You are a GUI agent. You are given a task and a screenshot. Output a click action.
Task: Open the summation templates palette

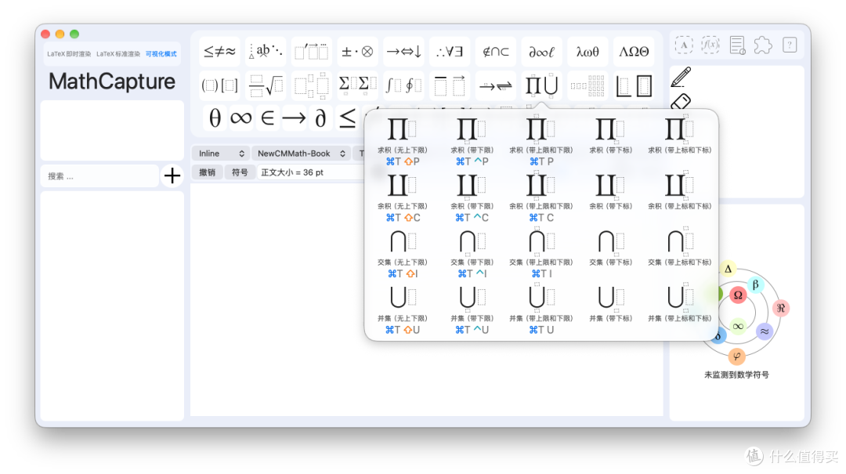pyautogui.click(x=358, y=85)
